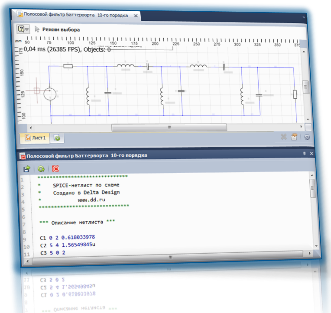Select the middle shunt capacitor

coord(182,91)
